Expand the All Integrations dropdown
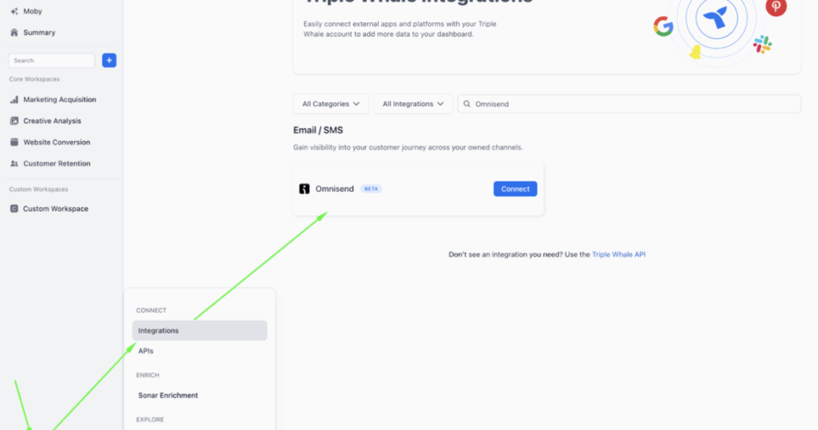This screenshot has height=430, width=818. pyautogui.click(x=412, y=104)
